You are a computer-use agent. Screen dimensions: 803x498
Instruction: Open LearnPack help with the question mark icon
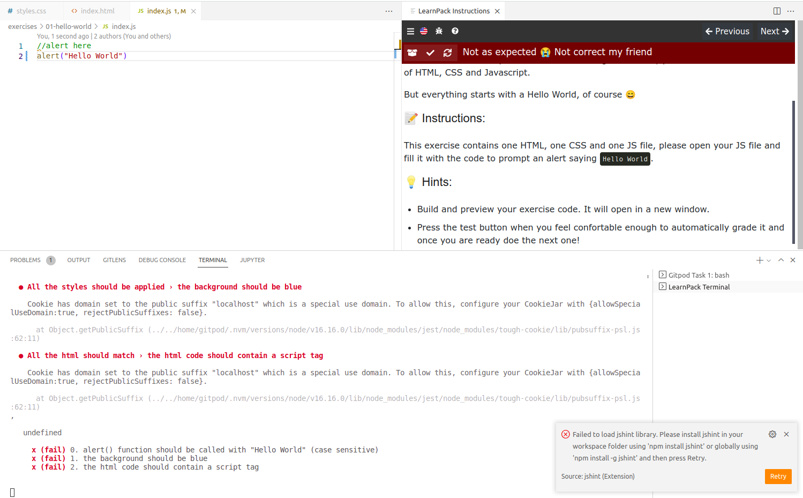click(x=454, y=31)
